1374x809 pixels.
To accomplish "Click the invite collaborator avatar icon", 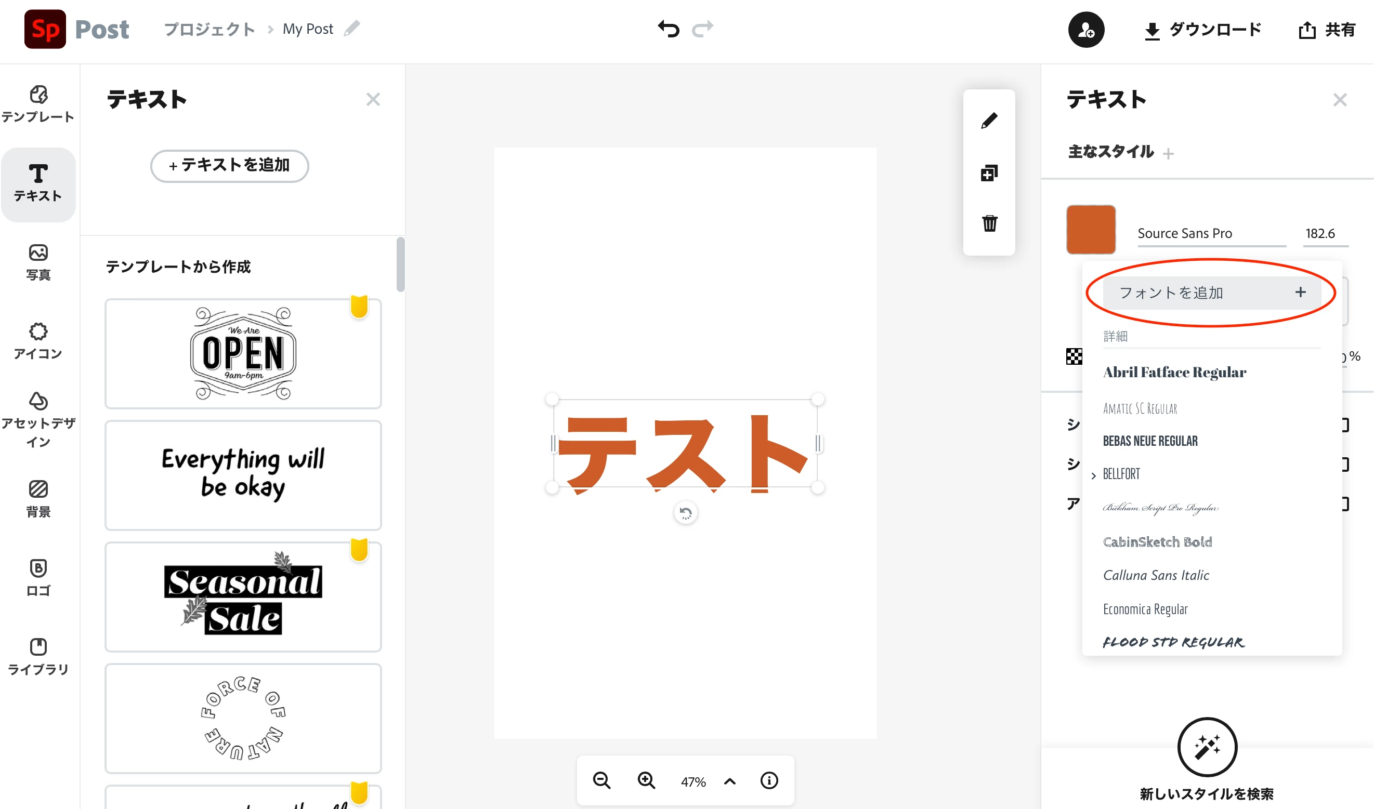I will tap(1085, 30).
